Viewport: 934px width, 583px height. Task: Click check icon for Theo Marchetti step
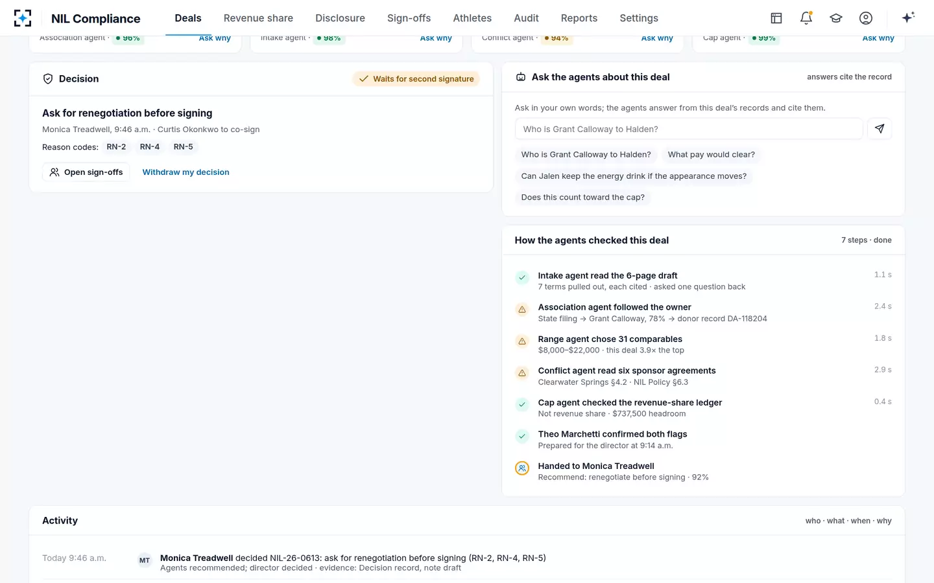coord(522,437)
